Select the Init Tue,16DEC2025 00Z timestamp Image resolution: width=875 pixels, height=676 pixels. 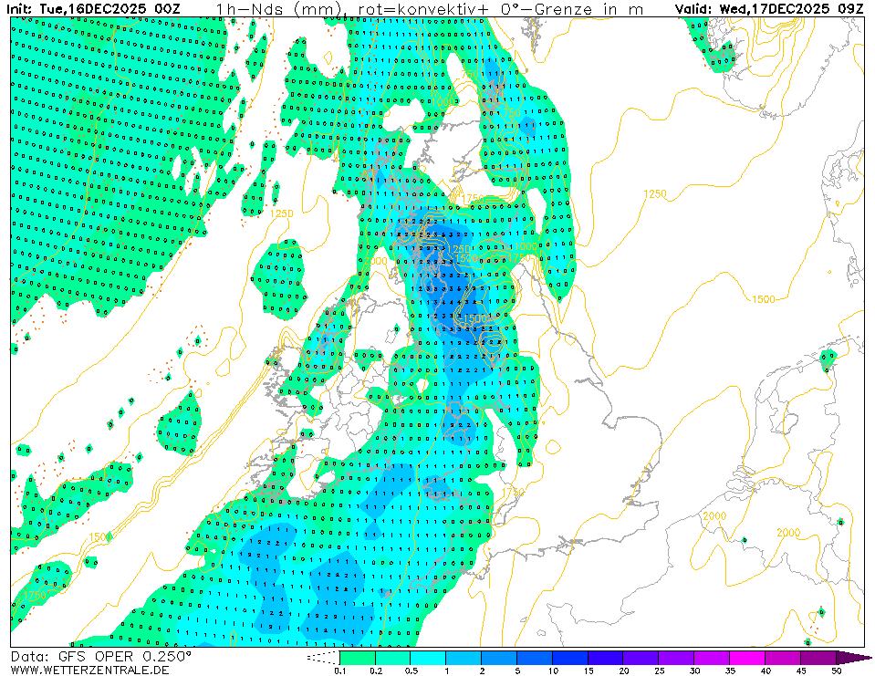coord(94,9)
